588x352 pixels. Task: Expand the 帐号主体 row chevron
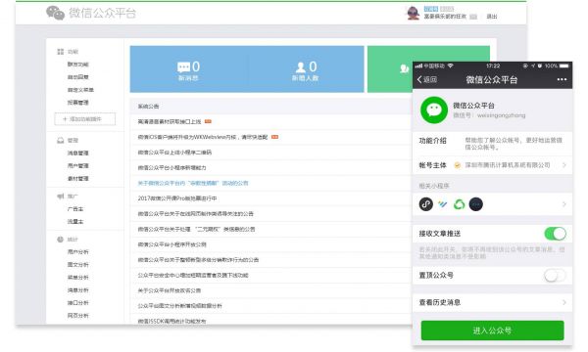coord(564,165)
